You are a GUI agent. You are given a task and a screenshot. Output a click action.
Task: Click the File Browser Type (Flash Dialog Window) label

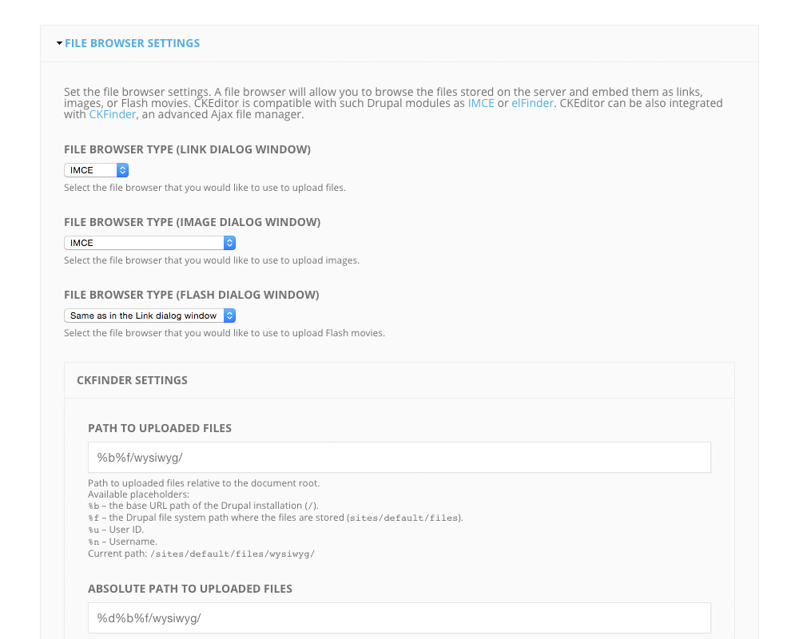pos(191,295)
